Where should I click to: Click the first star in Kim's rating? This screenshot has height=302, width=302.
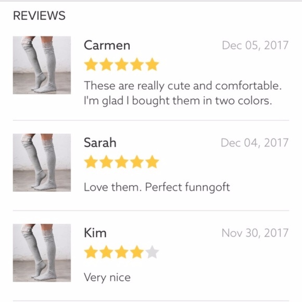(x=91, y=252)
